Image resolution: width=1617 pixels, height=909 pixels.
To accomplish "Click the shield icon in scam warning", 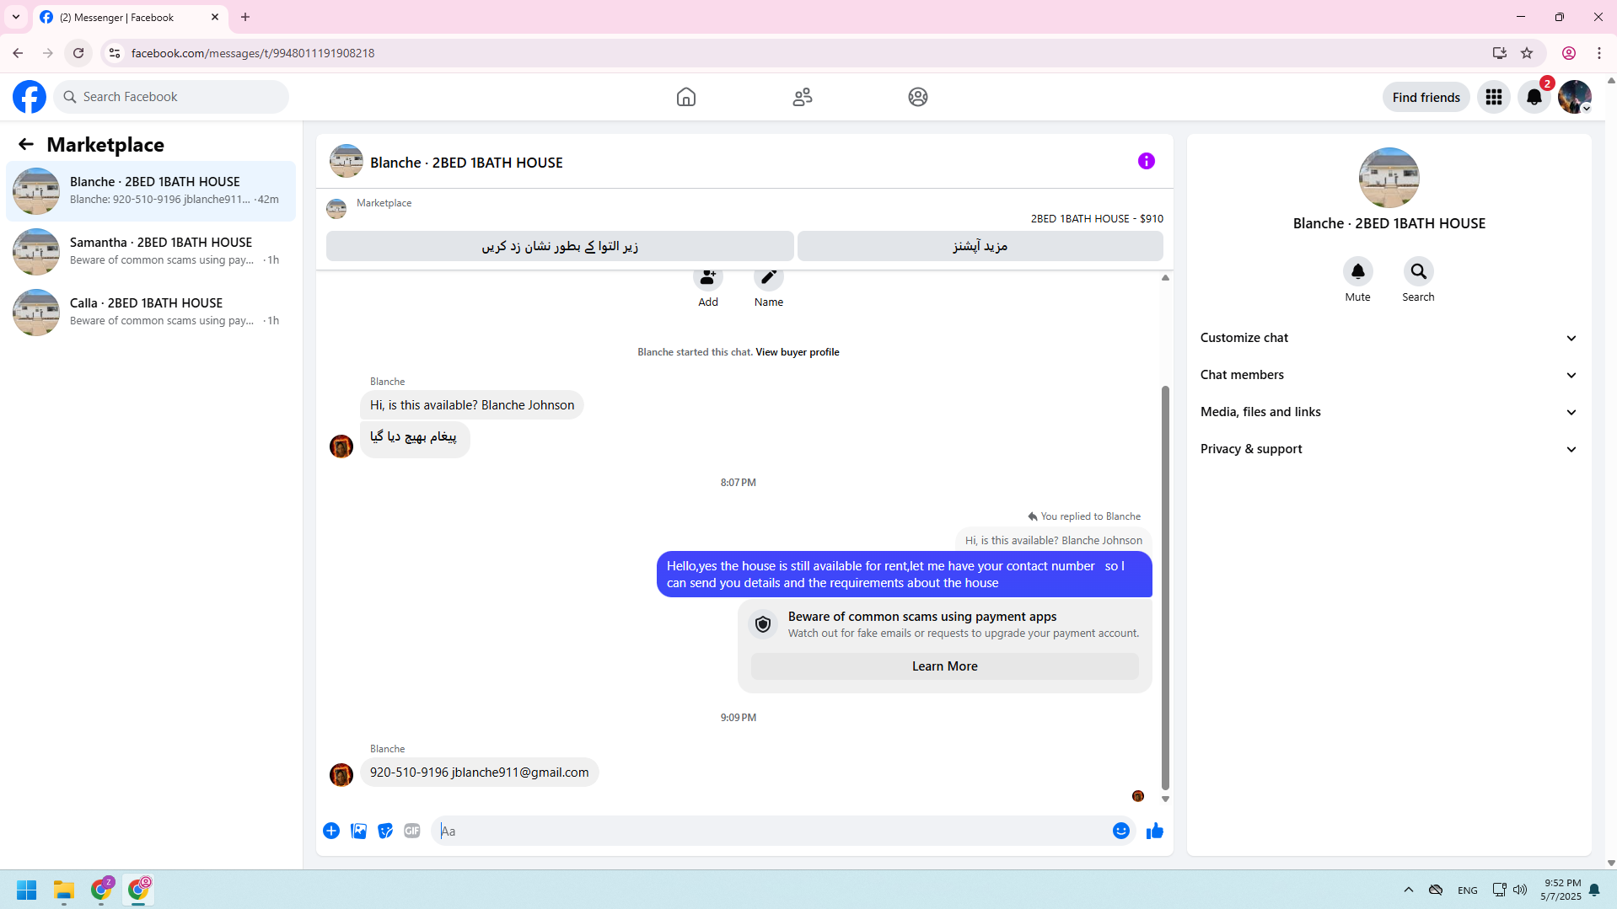I will point(763,624).
